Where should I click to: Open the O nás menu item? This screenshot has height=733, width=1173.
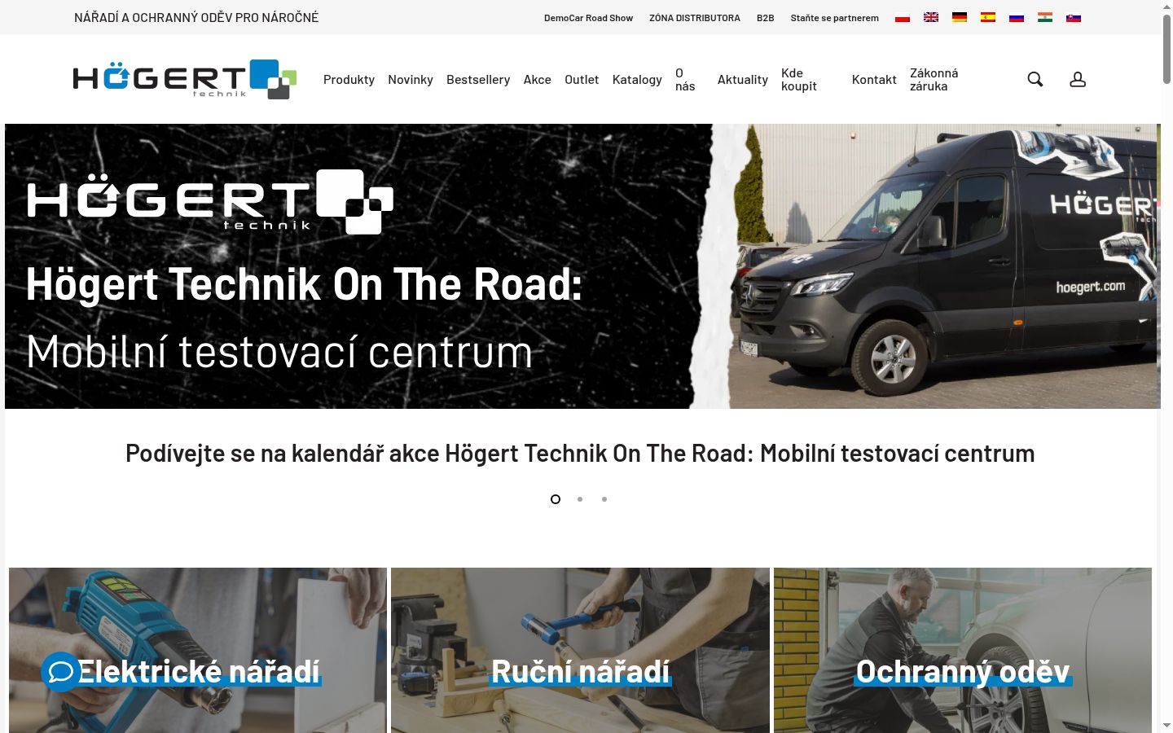point(685,79)
